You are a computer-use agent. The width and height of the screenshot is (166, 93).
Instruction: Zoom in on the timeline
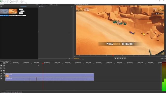[4, 73]
